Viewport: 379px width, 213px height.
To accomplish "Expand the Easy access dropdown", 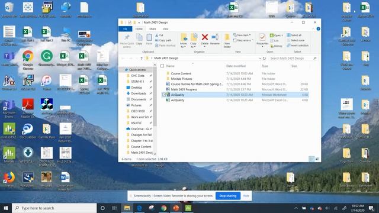I will [x=243, y=40].
